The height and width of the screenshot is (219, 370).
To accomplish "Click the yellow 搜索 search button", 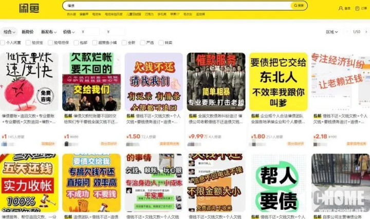I will [x=299, y=6].
